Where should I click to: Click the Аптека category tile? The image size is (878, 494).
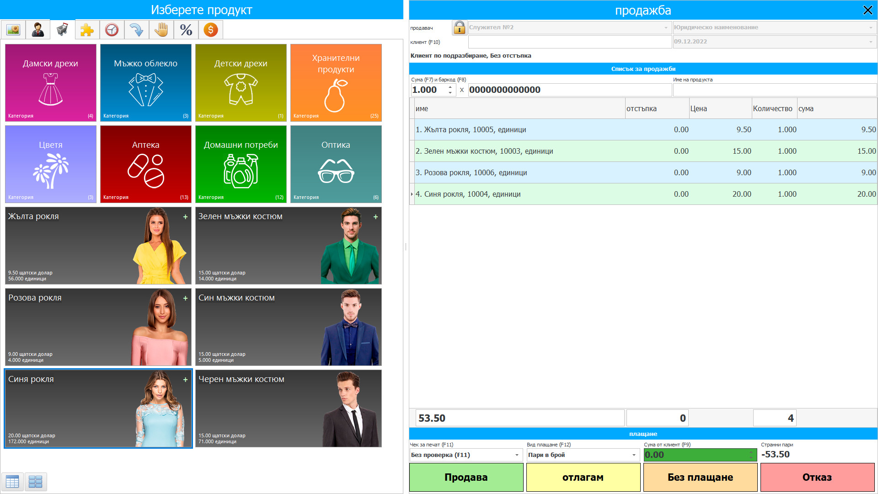tap(146, 163)
